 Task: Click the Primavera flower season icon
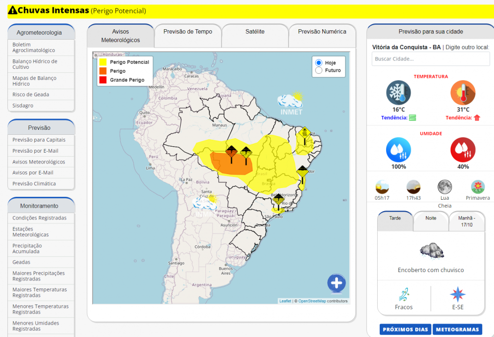[478, 187]
